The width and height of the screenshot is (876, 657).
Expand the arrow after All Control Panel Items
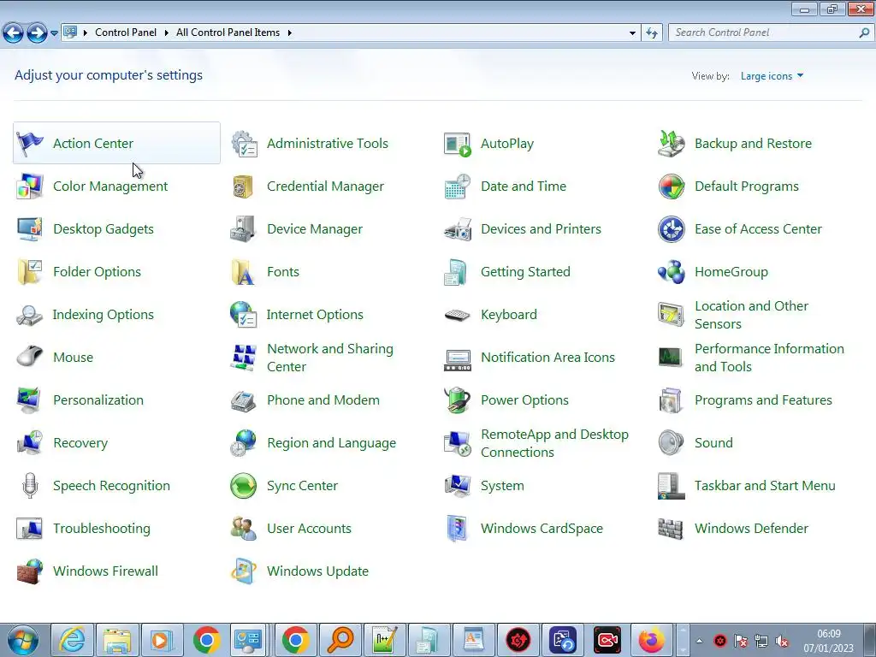pyautogui.click(x=289, y=33)
